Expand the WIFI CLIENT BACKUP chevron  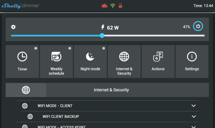tap(193, 117)
